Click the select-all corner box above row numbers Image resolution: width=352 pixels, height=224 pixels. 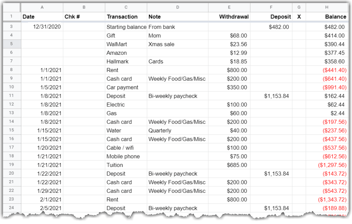click(x=12, y=7)
